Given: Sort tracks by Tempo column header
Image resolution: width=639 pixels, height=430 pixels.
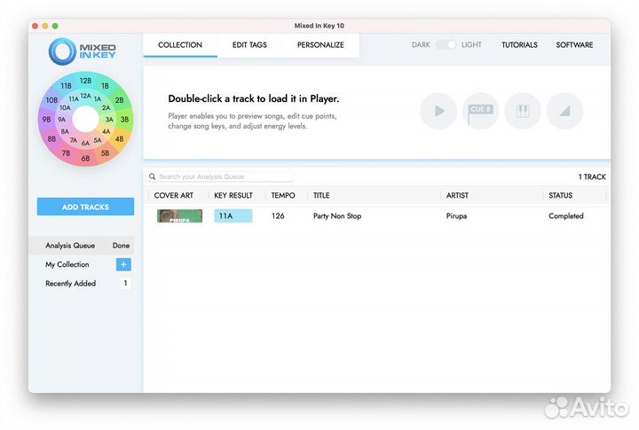Looking at the screenshot, I should 283,195.
